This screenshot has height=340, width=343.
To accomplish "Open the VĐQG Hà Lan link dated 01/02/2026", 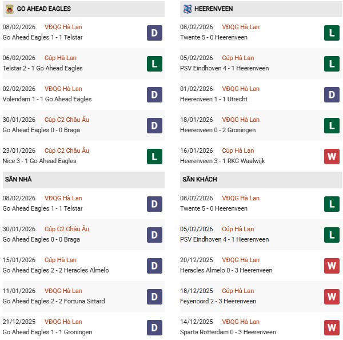I will click(241, 89).
